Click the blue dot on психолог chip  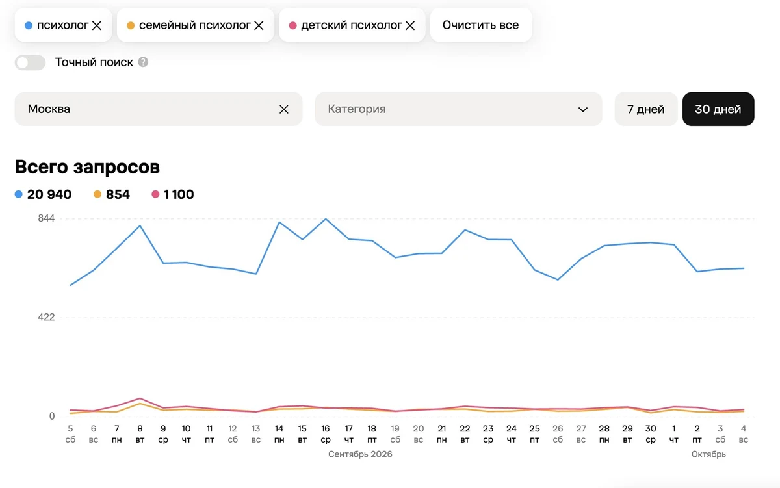(28, 25)
